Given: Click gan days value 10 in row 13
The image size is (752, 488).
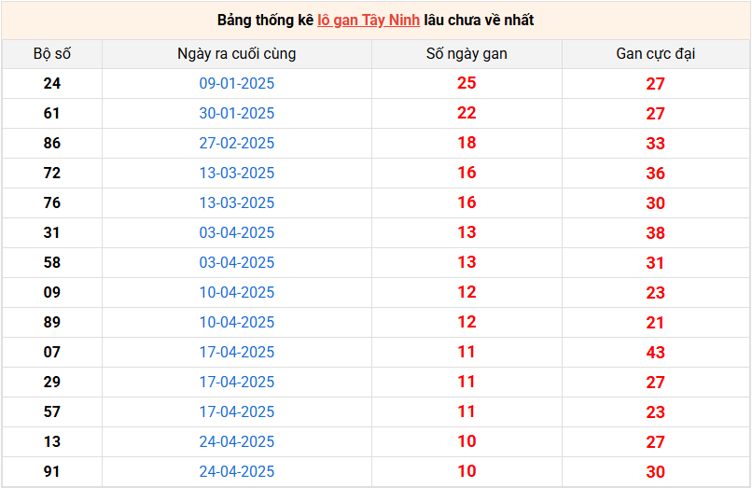Looking at the screenshot, I should coord(467,441).
